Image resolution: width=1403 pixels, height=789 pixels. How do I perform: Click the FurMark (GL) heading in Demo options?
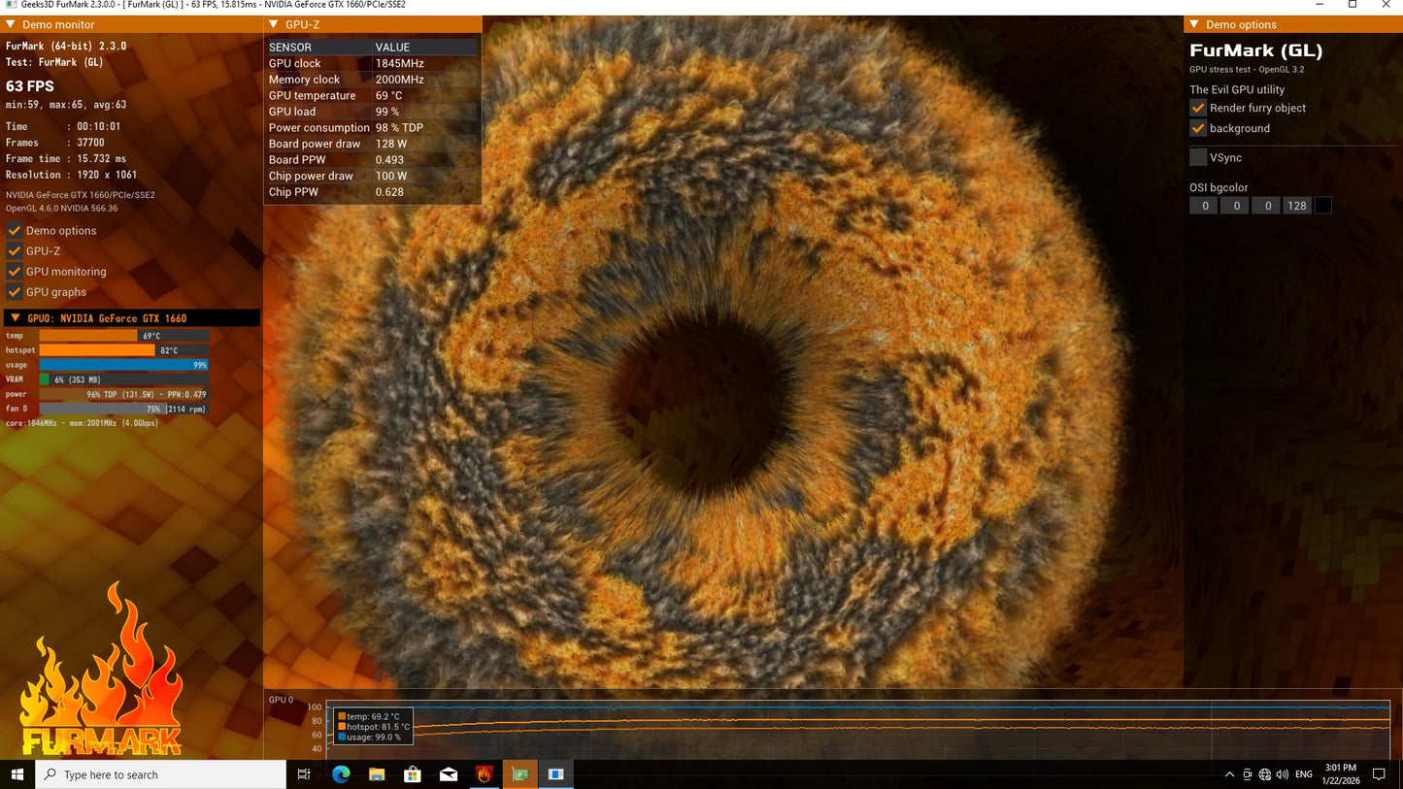tap(1256, 50)
